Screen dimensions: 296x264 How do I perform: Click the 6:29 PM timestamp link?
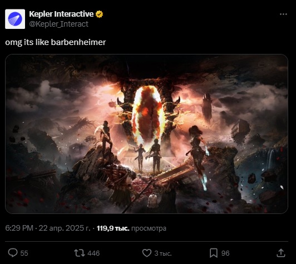point(19,228)
